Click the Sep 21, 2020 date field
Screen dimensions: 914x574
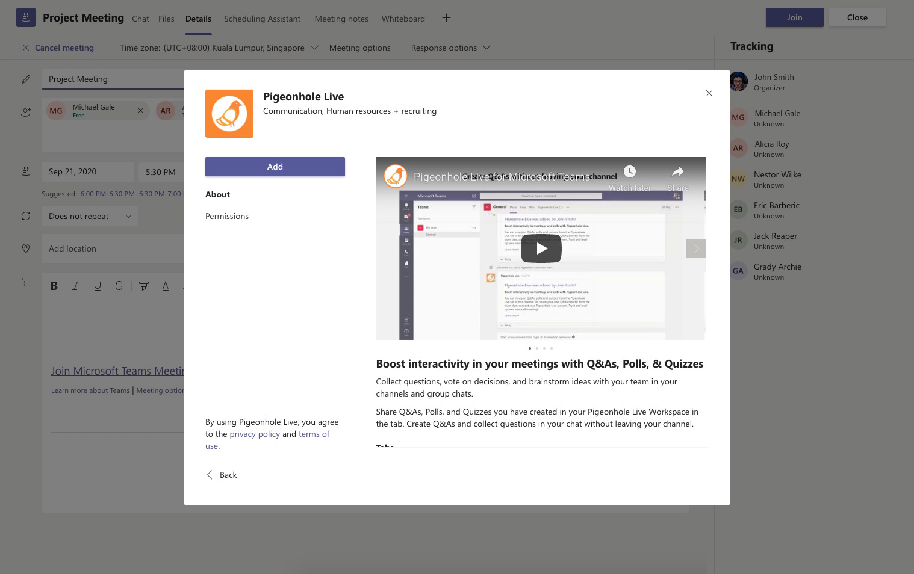tap(87, 172)
